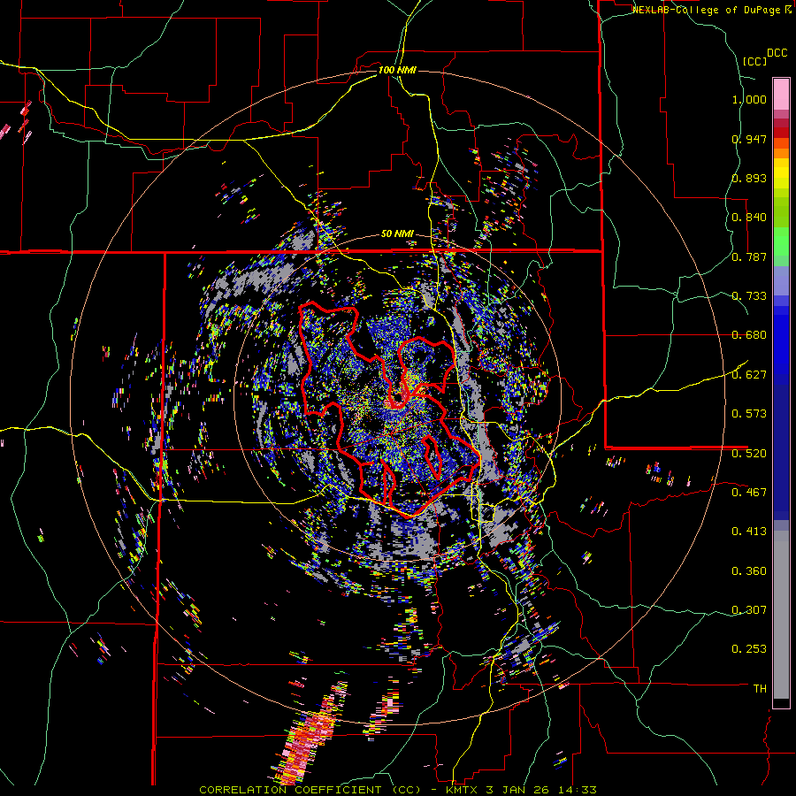
Task: Click the 1.000 scale value
Action: [x=749, y=99]
